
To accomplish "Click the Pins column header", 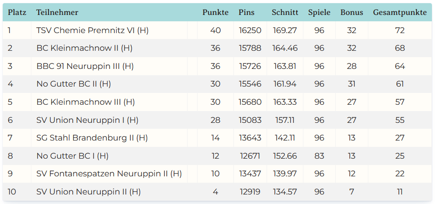I will [247, 13].
